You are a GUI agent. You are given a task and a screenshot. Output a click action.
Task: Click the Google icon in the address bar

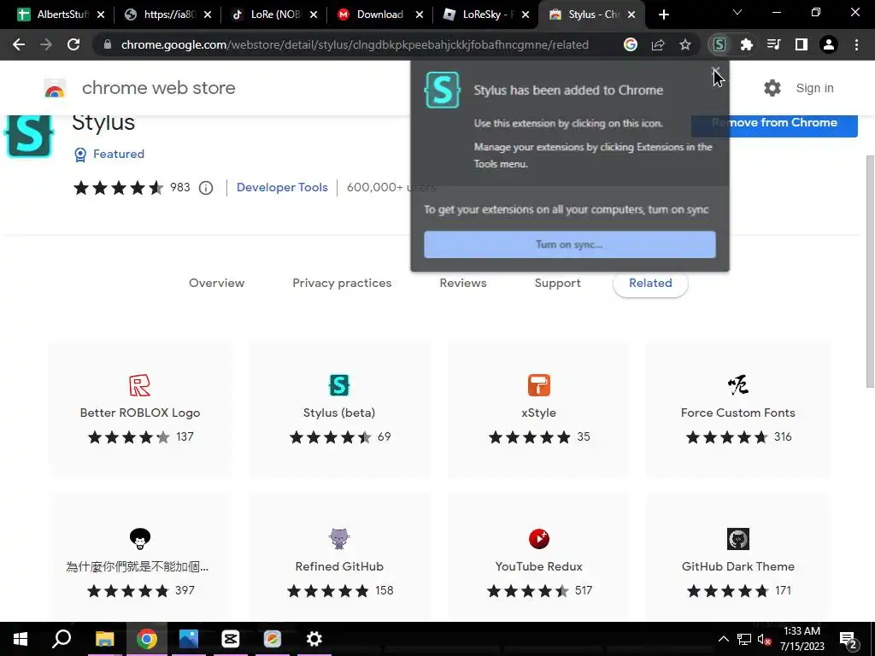click(x=631, y=44)
